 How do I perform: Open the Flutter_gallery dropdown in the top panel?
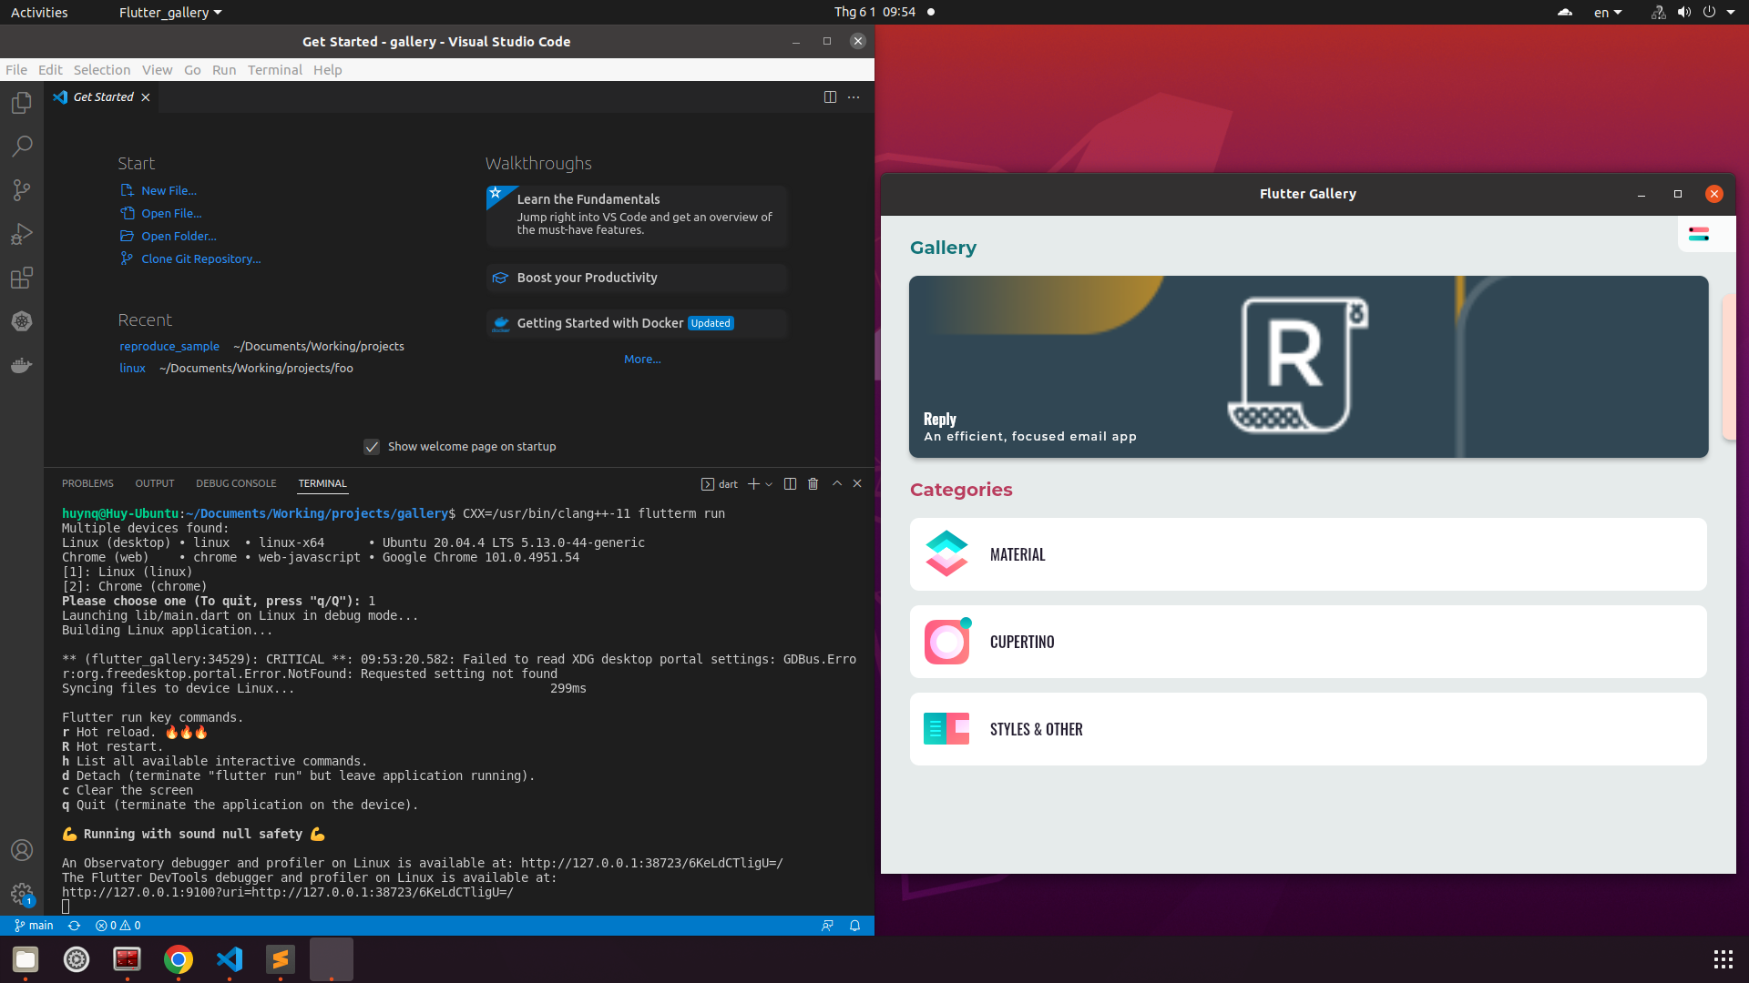(169, 12)
